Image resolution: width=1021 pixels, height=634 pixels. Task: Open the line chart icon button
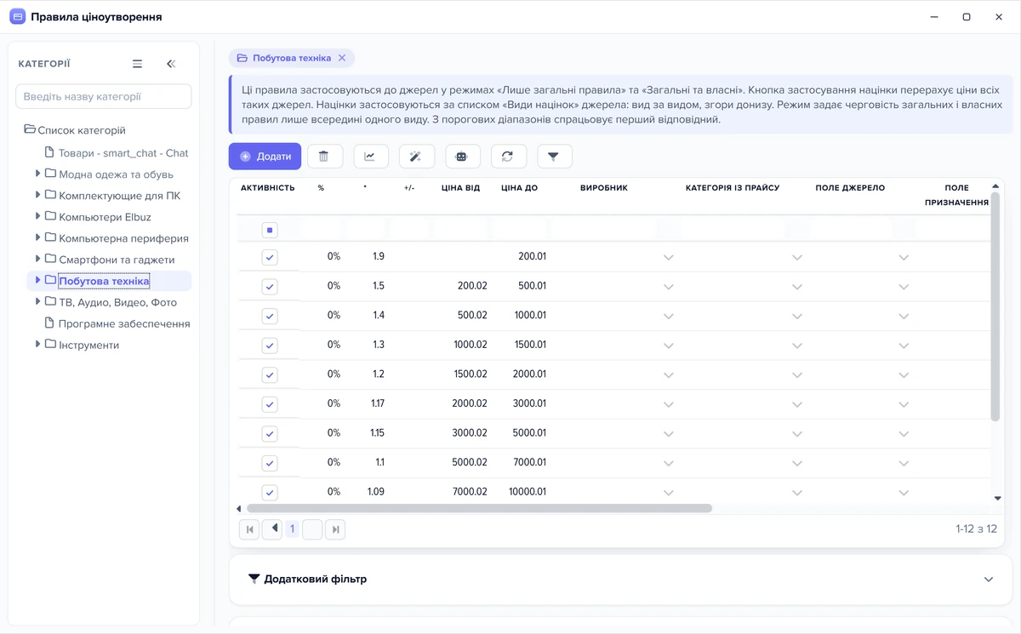tap(370, 157)
